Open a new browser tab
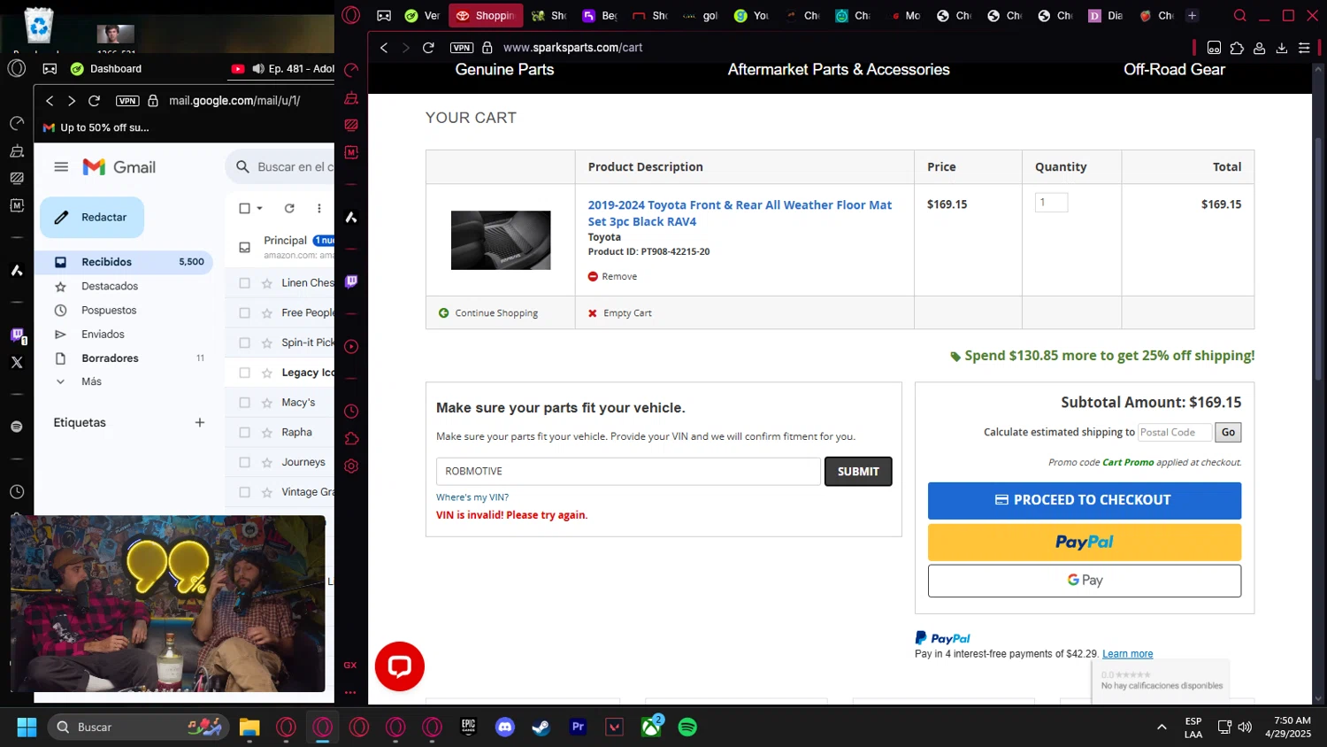 (1192, 15)
